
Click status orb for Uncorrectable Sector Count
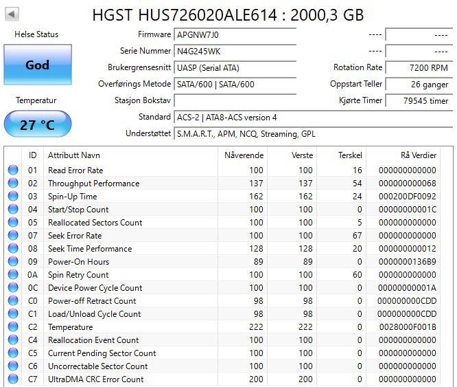coord(13,366)
